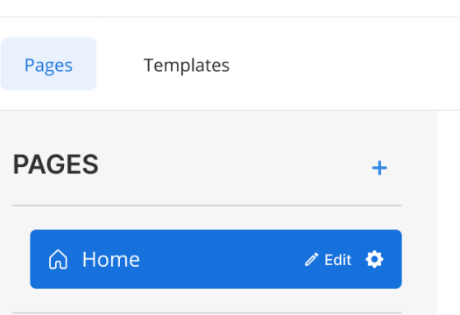460x315 pixels.
Task: Click the house icon on Home row
Action: coord(58,259)
